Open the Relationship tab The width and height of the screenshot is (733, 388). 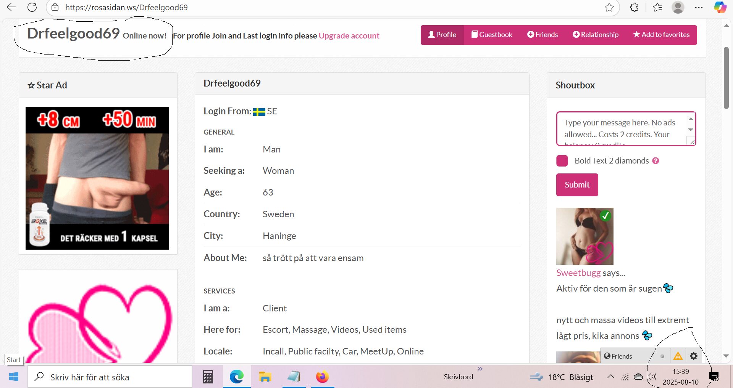tap(596, 35)
